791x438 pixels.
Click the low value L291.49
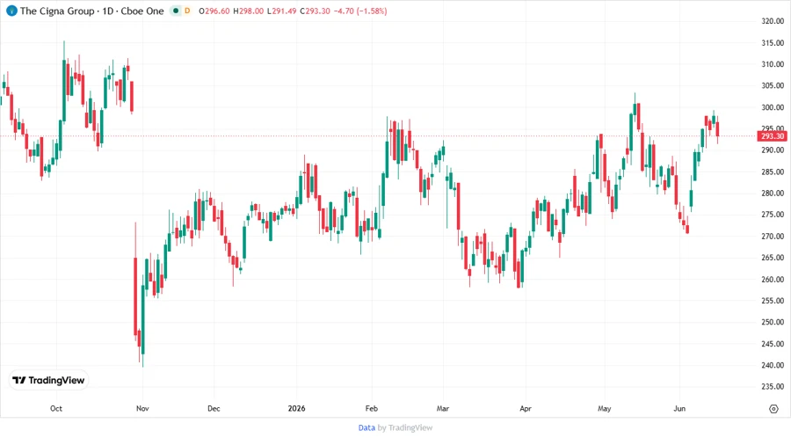pyautogui.click(x=281, y=11)
